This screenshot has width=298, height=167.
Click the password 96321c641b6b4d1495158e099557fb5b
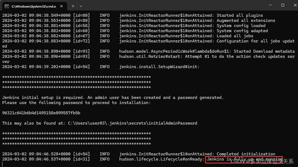click(x=41, y=113)
